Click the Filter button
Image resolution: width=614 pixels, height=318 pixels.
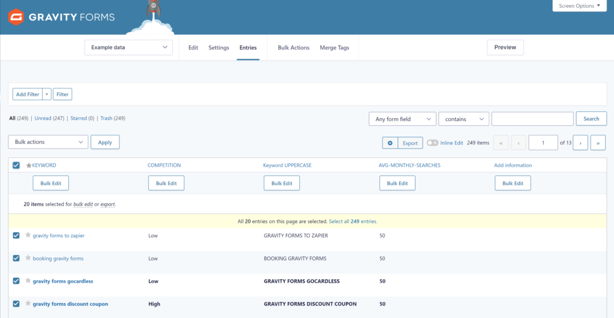coord(62,94)
